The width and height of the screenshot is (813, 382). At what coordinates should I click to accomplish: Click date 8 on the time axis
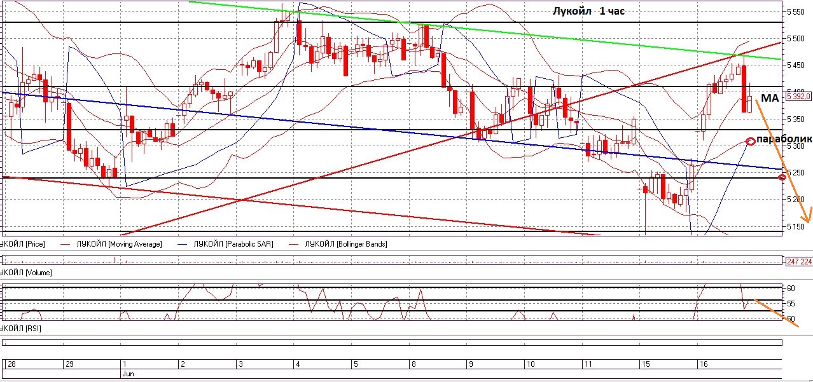pyautogui.click(x=412, y=364)
